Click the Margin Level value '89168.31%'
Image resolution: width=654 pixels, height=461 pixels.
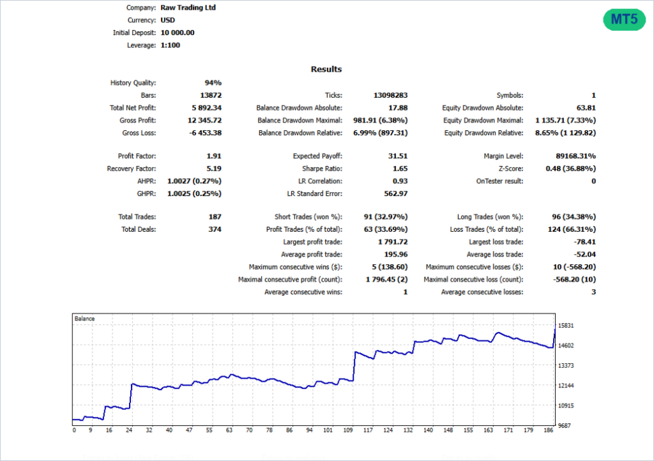tap(575, 156)
